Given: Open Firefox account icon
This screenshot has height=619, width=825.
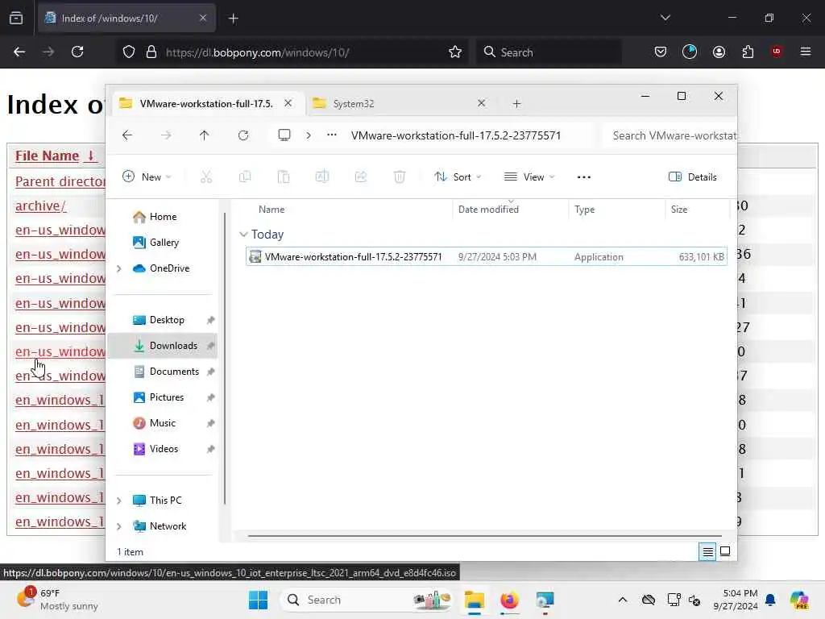Looking at the screenshot, I should (x=719, y=52).
